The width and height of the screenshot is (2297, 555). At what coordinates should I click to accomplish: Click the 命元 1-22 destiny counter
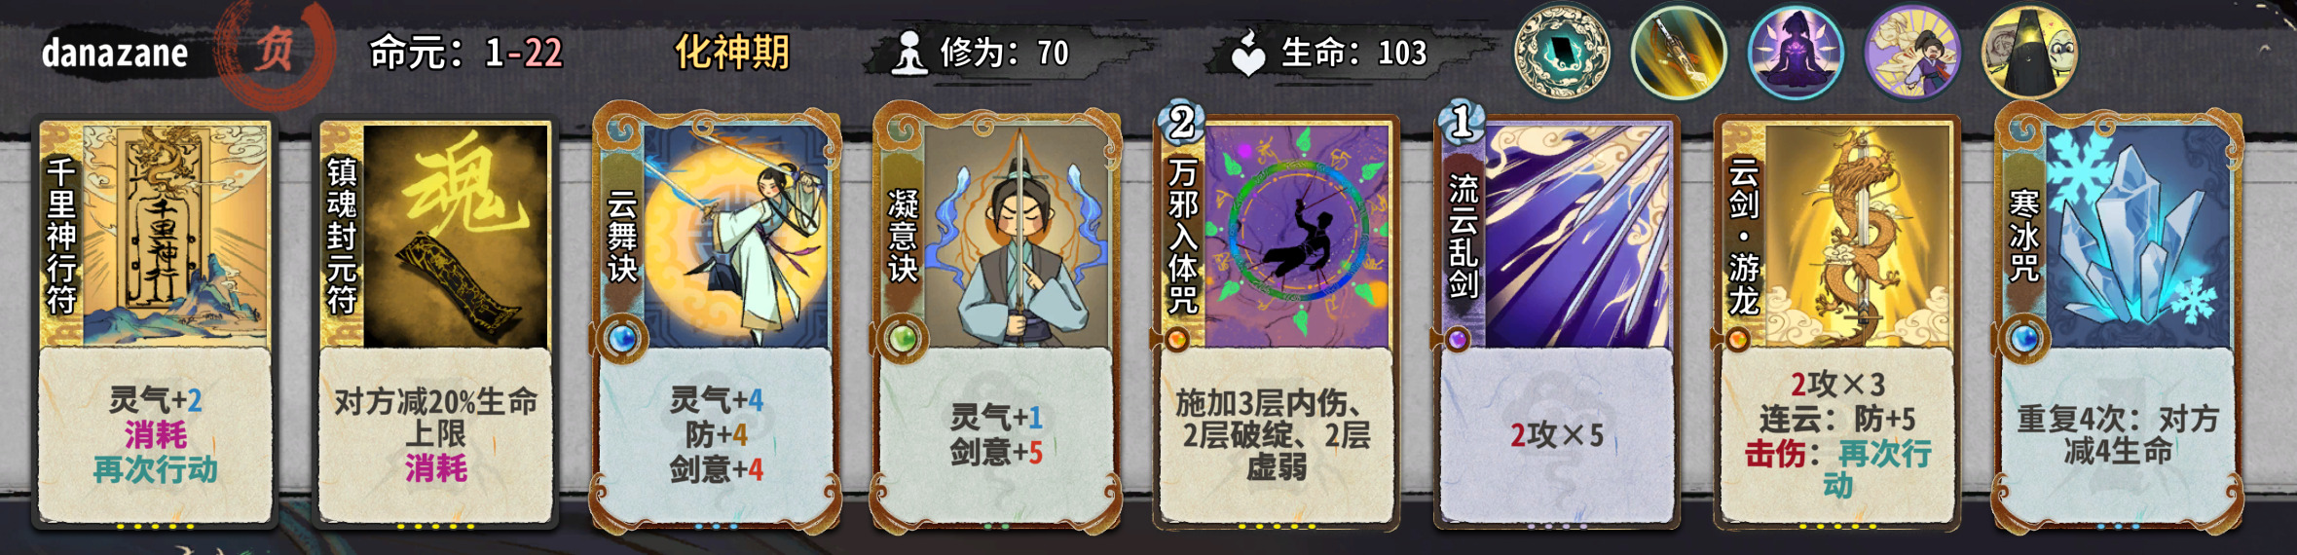coord(466,53)
